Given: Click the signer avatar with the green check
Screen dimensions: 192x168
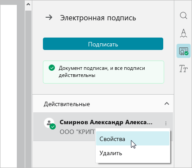Looking at the screenshot, I should point(50,123).
